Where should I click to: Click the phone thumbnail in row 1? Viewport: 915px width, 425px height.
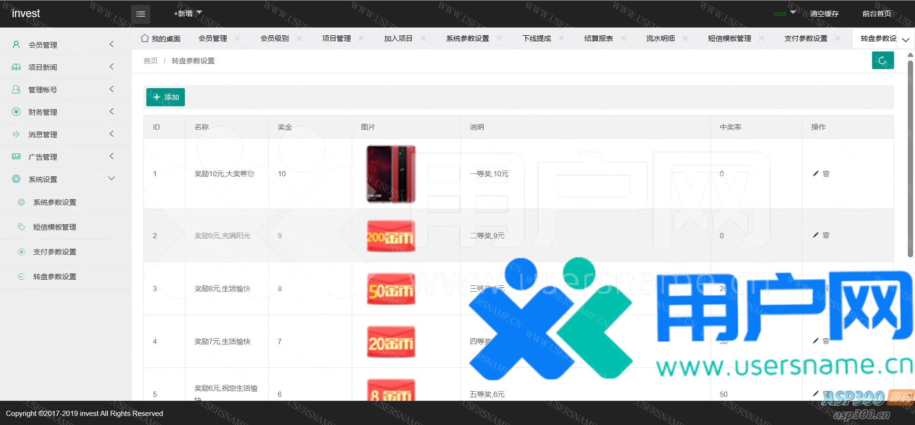(x=391, y=174)
